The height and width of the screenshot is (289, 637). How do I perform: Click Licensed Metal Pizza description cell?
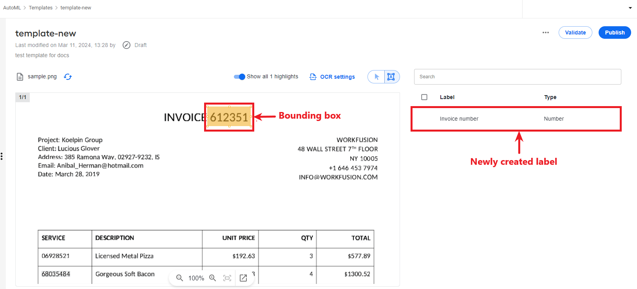point(125,256)
